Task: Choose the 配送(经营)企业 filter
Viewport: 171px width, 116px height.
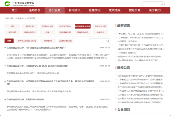Action: [66, 41]
